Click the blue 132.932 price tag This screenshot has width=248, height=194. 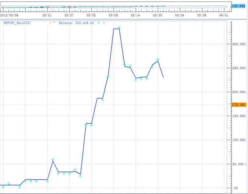tap(239, 6)
